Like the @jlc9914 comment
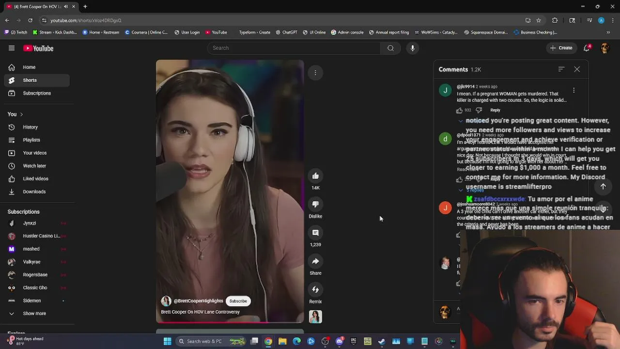 coord(460,110)
